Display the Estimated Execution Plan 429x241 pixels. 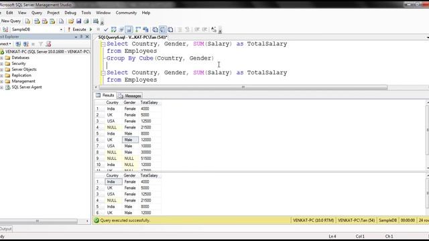coord(113,29)
